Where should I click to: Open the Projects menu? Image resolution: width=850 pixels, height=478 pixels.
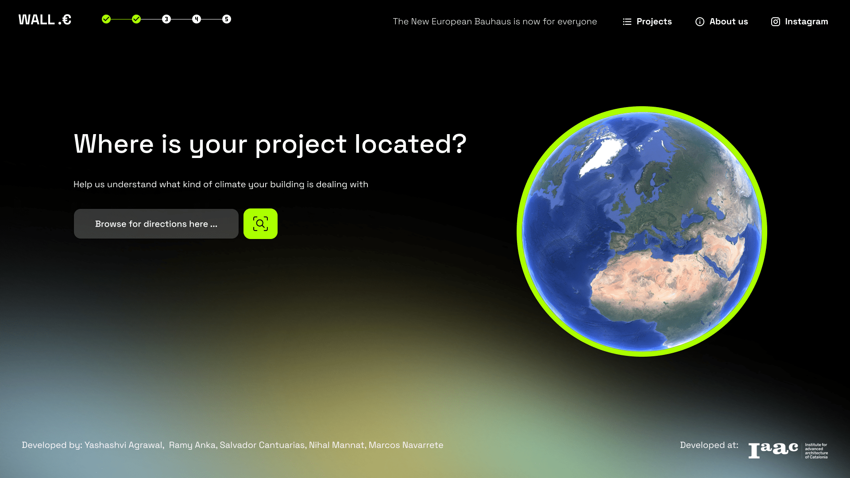coord(654,22)
